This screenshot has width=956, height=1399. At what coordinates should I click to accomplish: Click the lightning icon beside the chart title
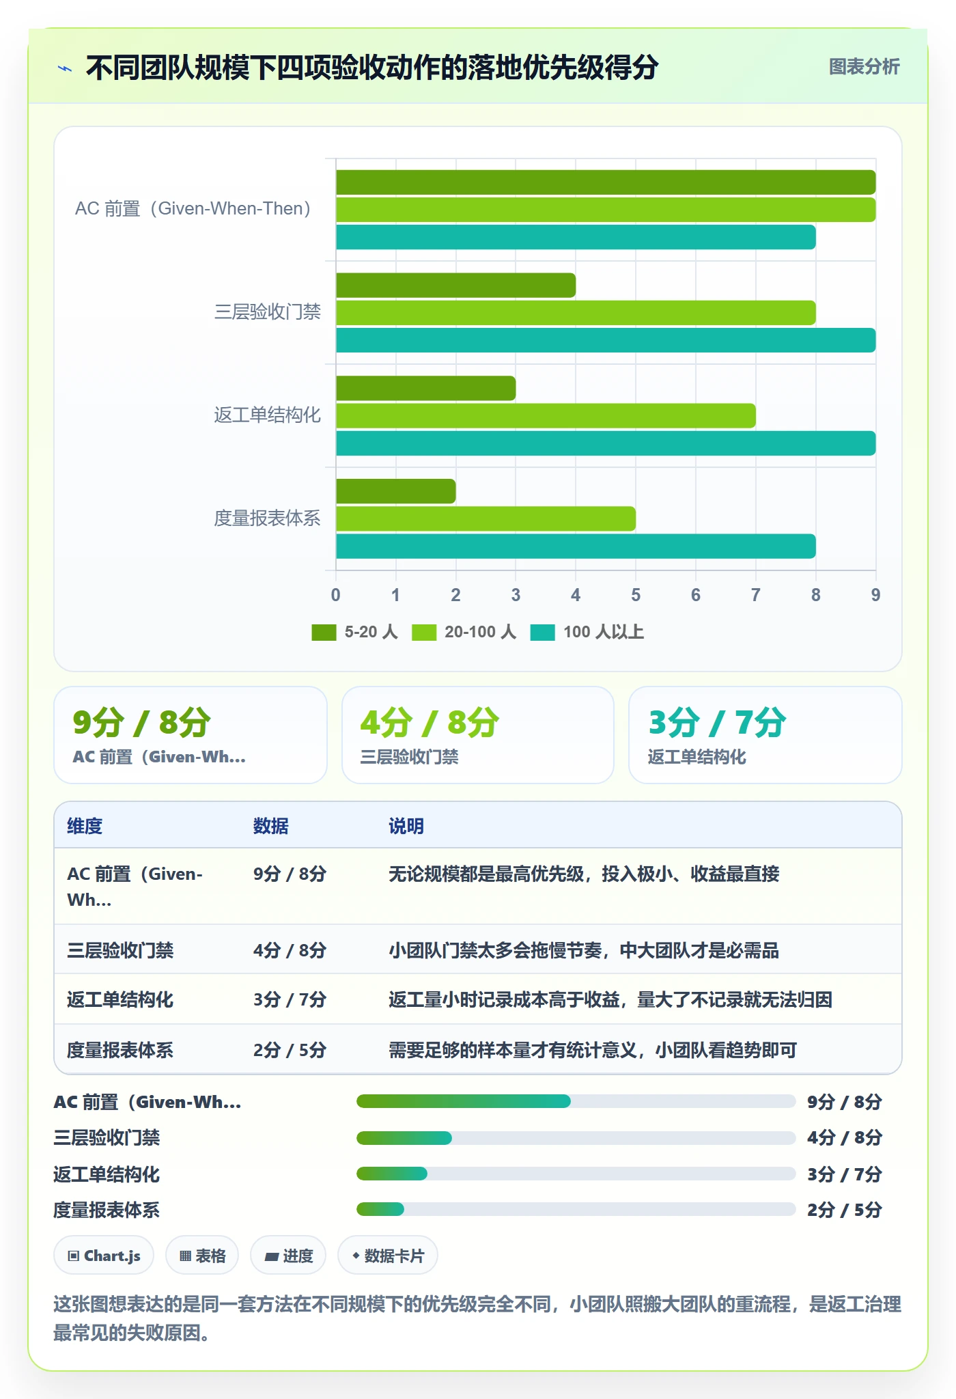click(65, 68)
